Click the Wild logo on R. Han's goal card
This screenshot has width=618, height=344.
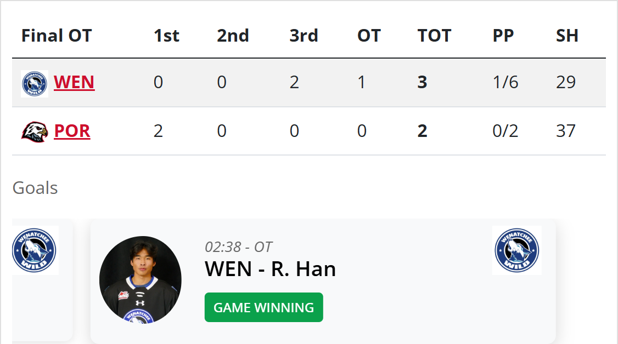516,250
